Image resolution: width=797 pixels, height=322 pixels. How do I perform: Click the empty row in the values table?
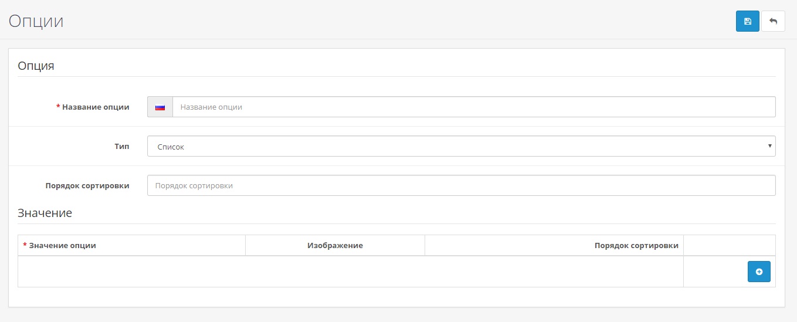point(350,272)
